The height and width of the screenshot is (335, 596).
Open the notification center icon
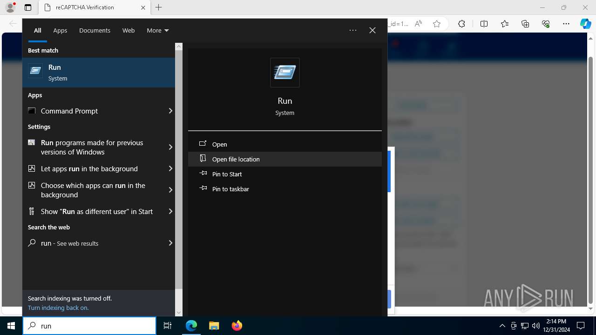click(x=581, y=326)
